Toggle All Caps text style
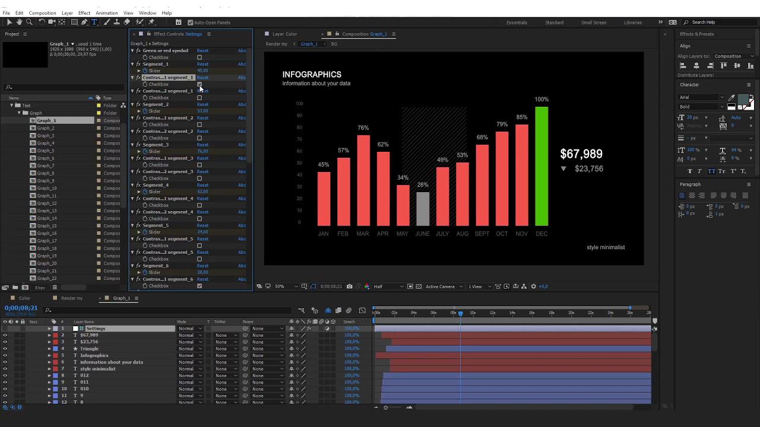 pos(711,171)
